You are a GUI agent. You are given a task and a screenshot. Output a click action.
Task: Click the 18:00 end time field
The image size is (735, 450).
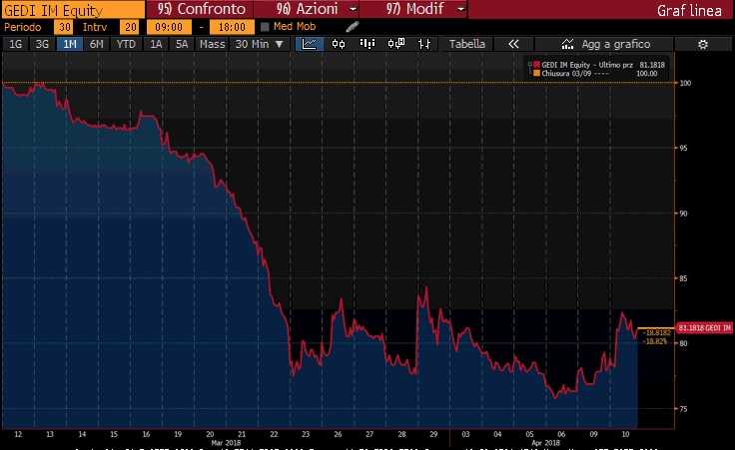tap(232, 27)
